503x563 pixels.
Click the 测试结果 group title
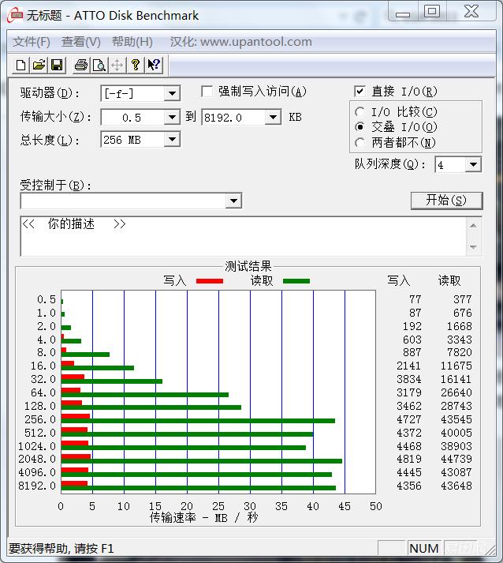point(248,266)
